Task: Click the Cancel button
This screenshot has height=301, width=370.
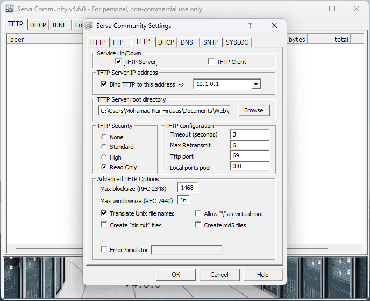Action: point(219,275)
